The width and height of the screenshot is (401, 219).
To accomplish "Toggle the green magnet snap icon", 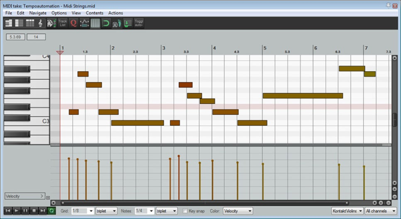I will click(106, 23).
